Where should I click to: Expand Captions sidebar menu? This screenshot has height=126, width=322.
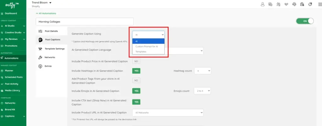point(24,116)
